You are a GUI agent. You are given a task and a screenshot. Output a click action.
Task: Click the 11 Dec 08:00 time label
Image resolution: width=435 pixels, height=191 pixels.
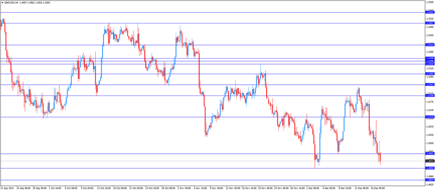click(361, 189)
